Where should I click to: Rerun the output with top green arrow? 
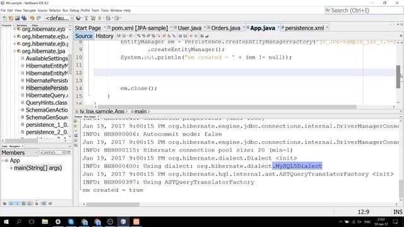click(x=76, y=121)
